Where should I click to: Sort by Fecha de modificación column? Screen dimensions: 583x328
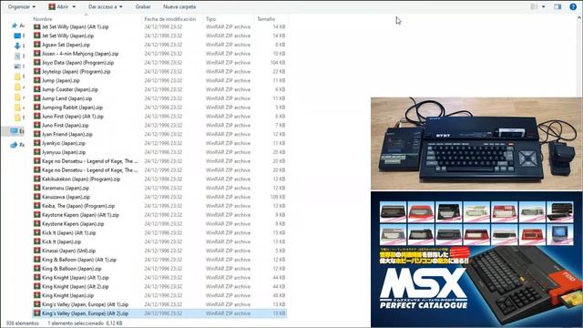tap(170, 19)
